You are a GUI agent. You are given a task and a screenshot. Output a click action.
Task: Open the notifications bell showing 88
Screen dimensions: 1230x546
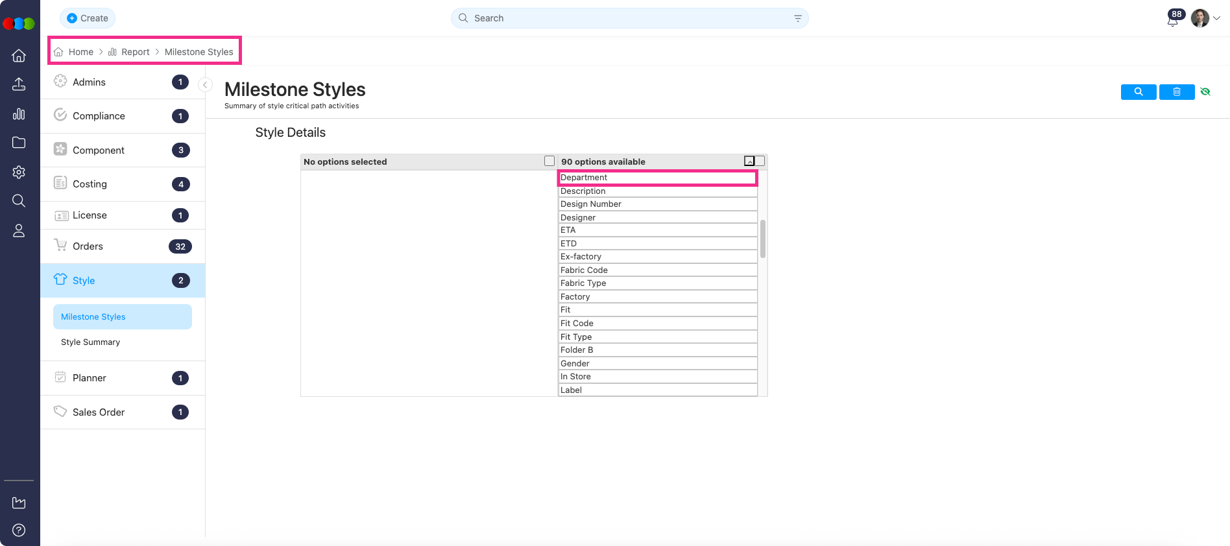click(1173, 19)
